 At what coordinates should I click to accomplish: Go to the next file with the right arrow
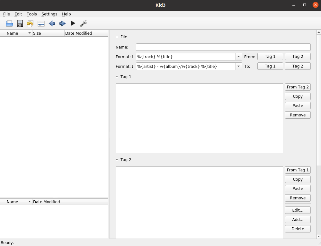tap(62, 23)
